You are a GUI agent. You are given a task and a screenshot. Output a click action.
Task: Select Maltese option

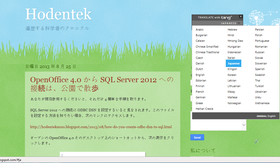pyautogui.click(x=232, y=97)
